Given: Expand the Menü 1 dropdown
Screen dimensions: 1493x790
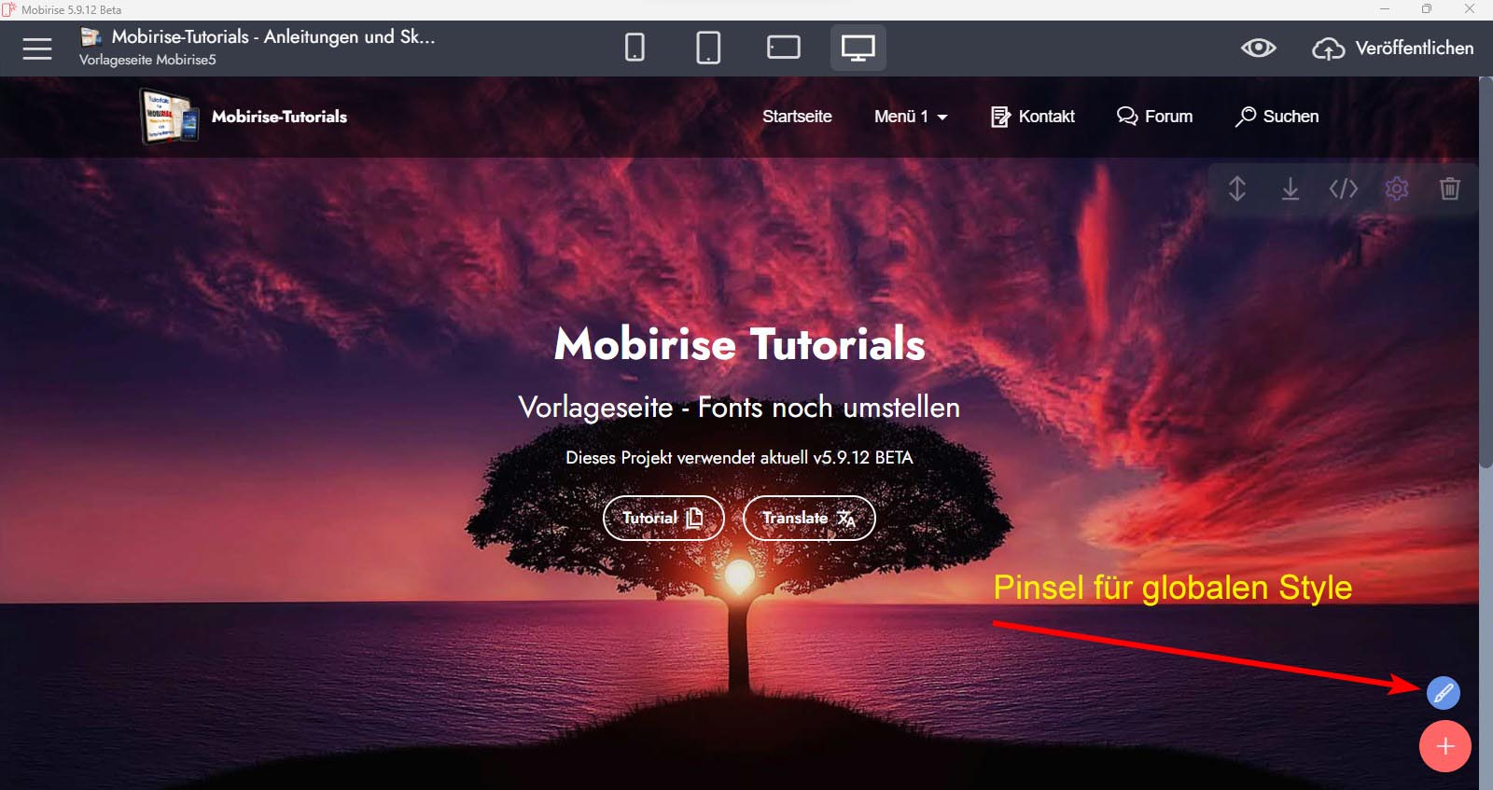Looking at the screenshot, I should click(911, 117).
